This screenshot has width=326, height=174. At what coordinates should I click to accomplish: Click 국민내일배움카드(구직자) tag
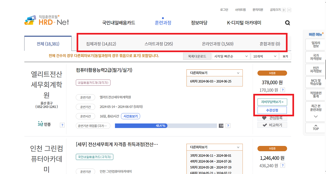(x=95, y=157)
